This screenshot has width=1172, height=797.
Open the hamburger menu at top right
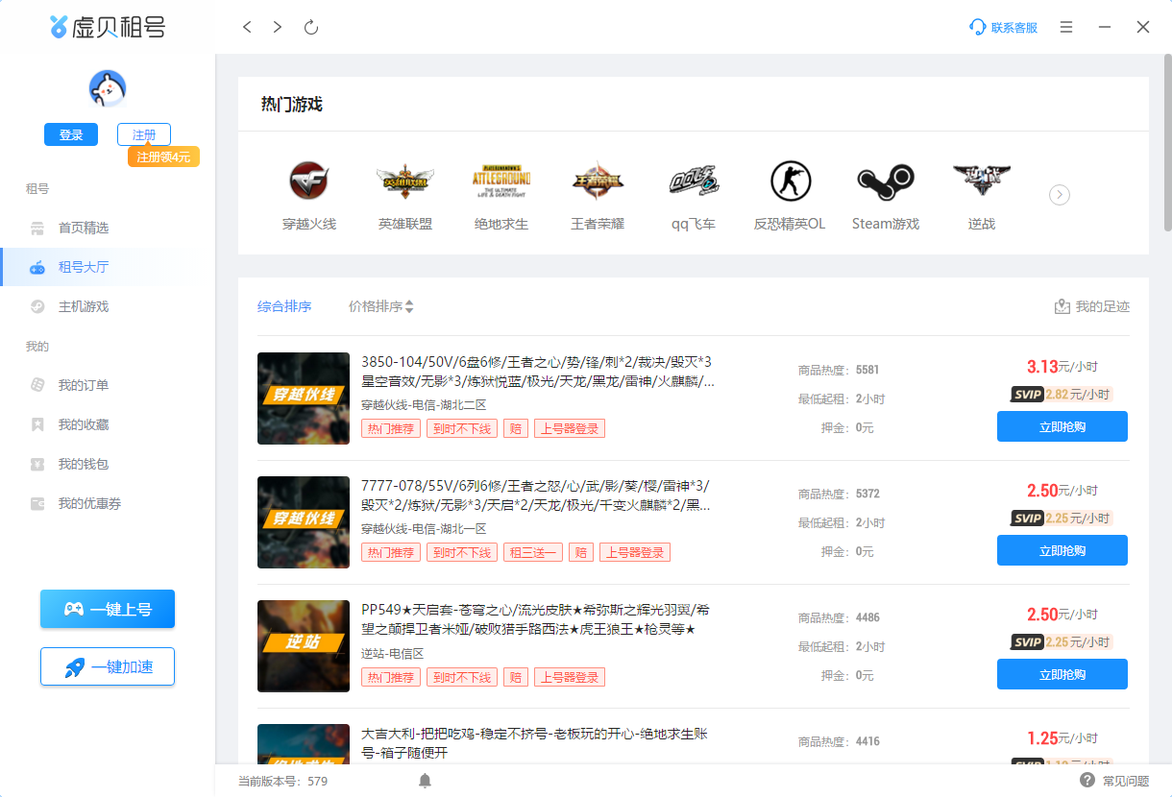pos(1066,28)
